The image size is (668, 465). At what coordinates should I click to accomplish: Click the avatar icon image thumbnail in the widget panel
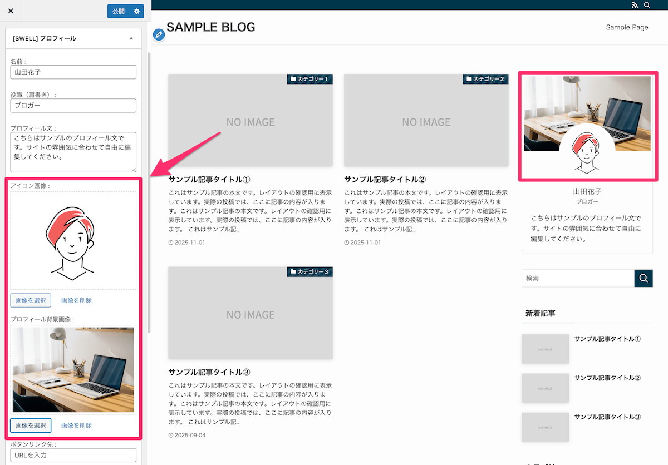tap(73, 238)
